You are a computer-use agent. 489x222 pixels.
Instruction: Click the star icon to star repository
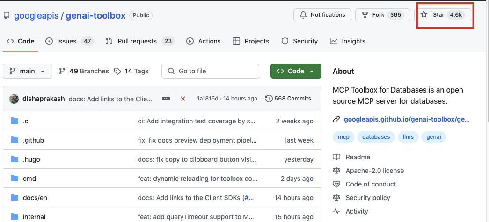click(424, 14)
